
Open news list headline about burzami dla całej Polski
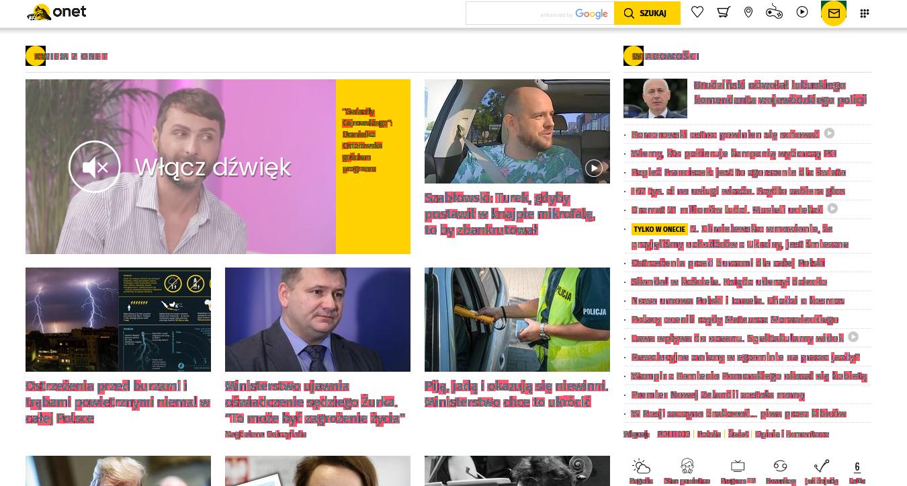(x=728, y=263)
